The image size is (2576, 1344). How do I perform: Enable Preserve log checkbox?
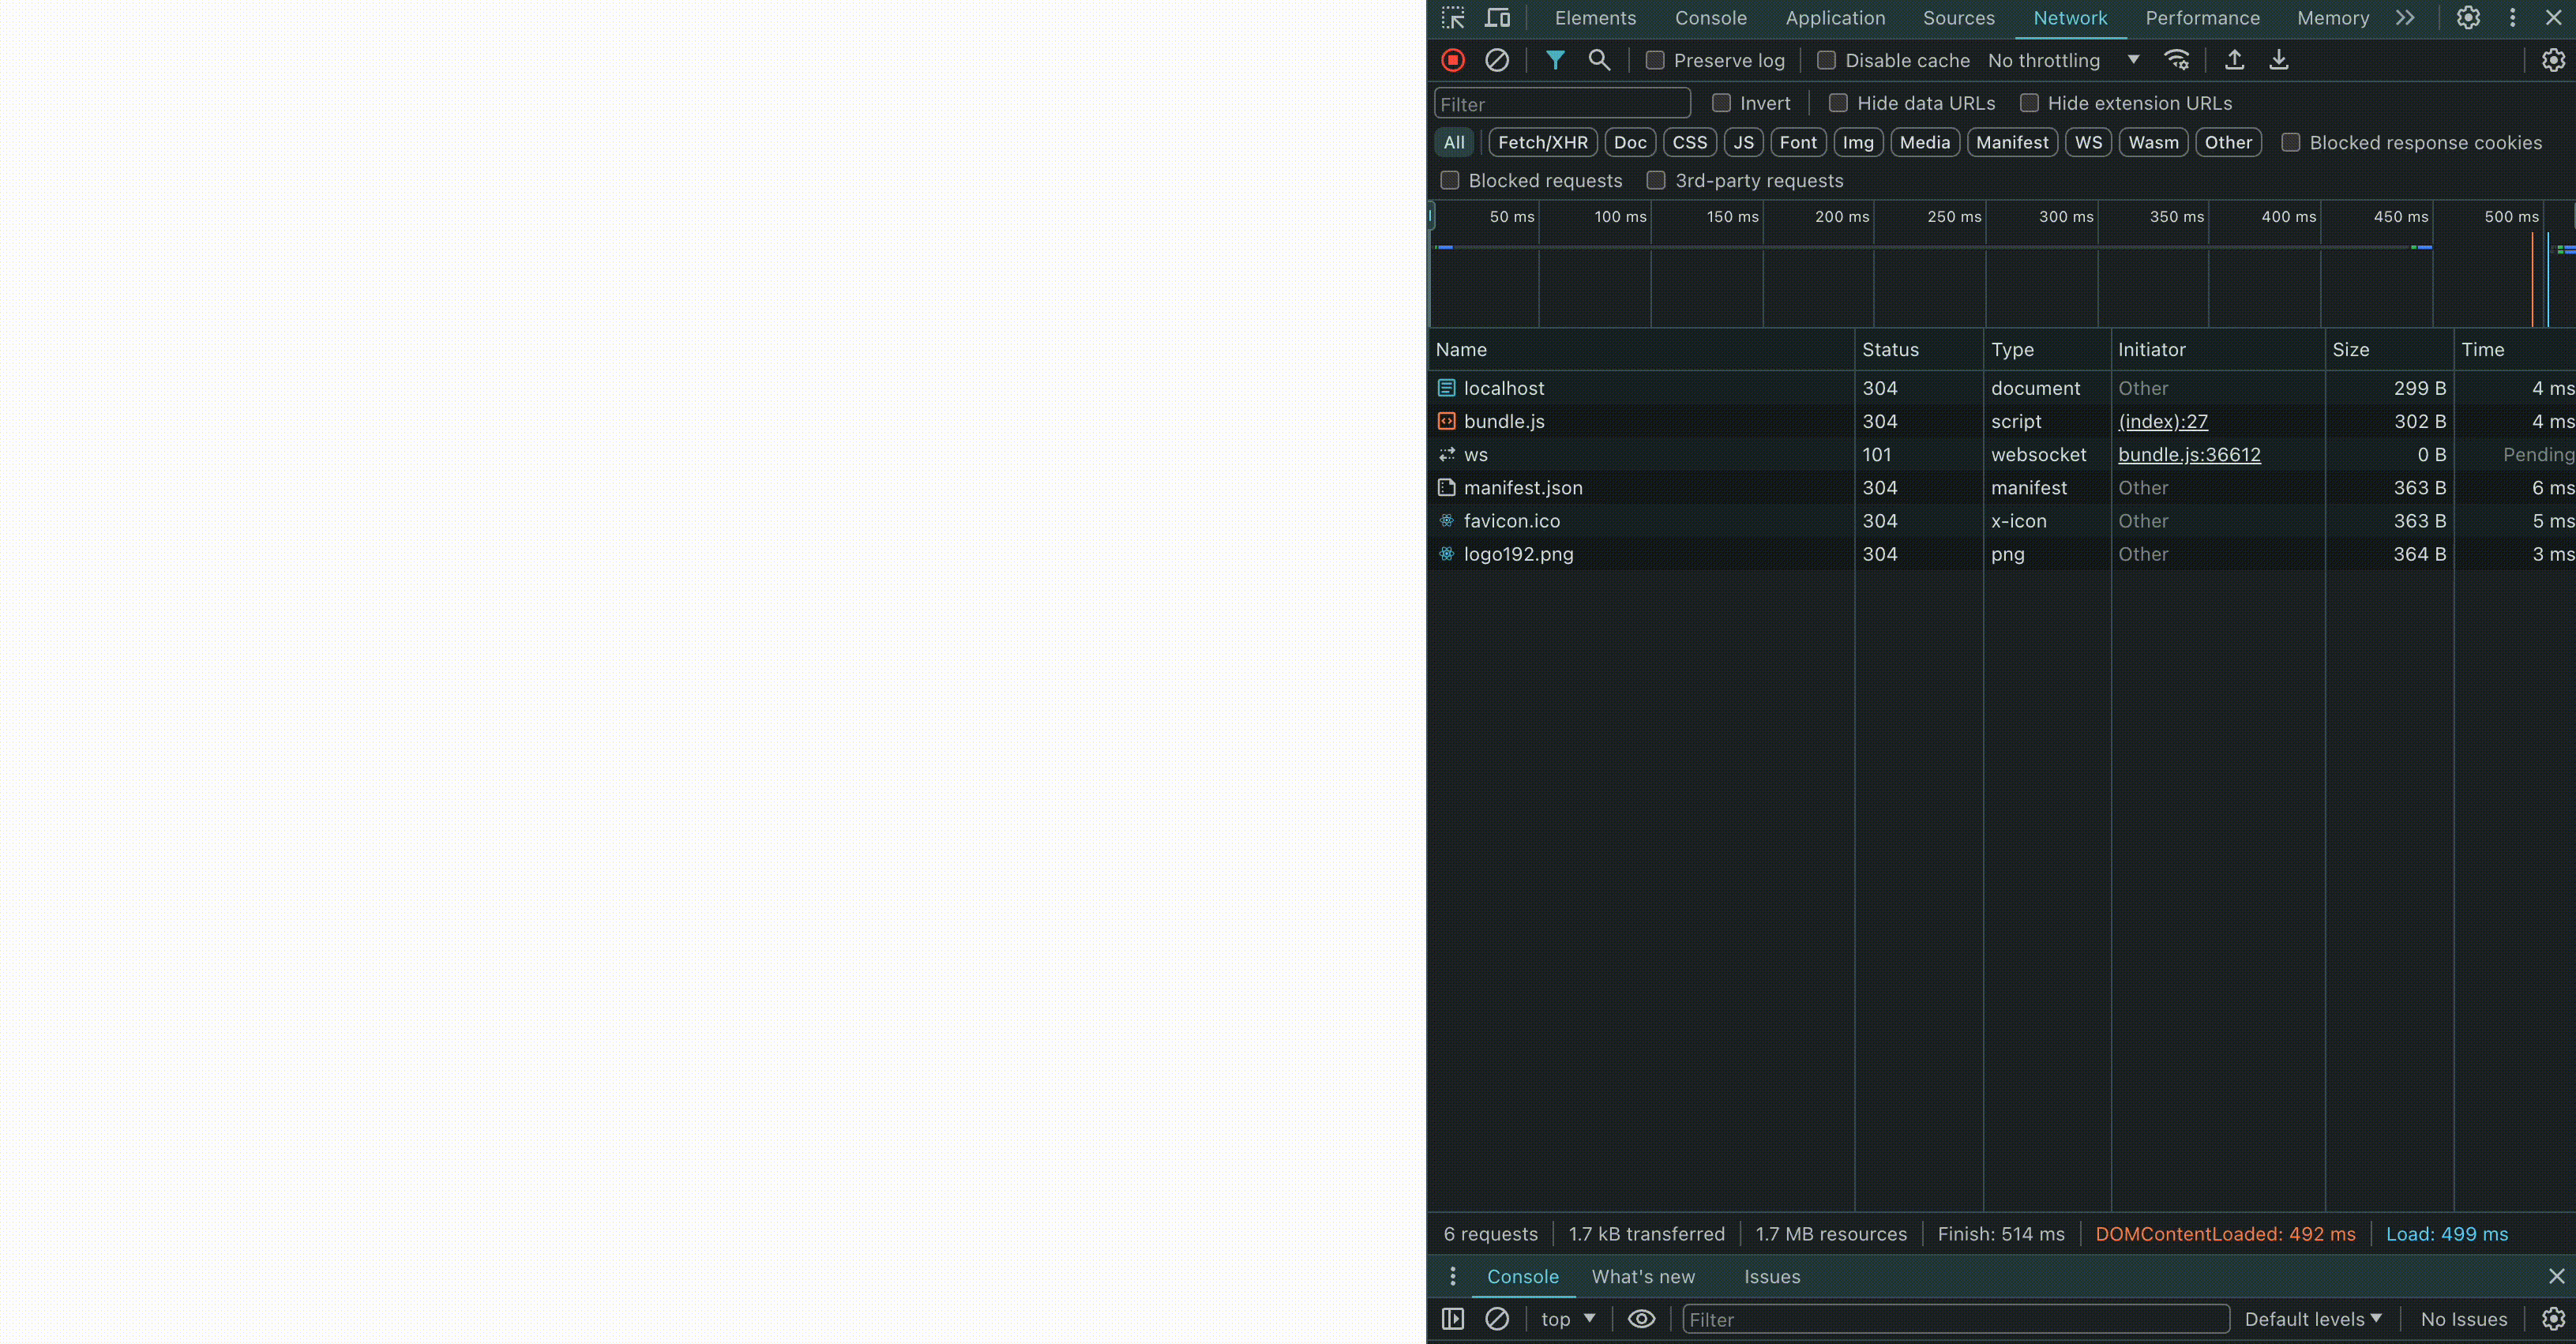pos(1655,61)
